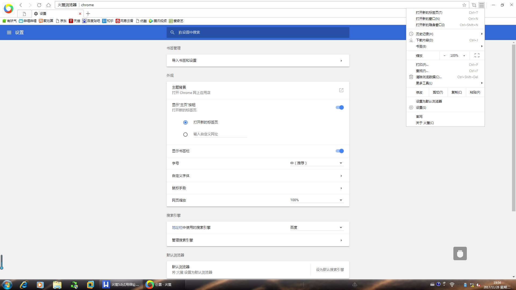Select the custom URL radio button
The image size is (516, 290).
pos(185,135)
